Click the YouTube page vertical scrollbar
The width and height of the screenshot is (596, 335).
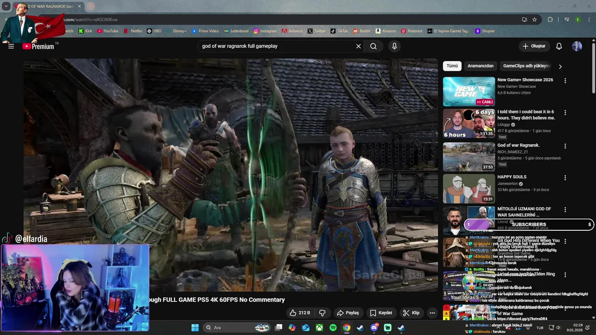593,67
